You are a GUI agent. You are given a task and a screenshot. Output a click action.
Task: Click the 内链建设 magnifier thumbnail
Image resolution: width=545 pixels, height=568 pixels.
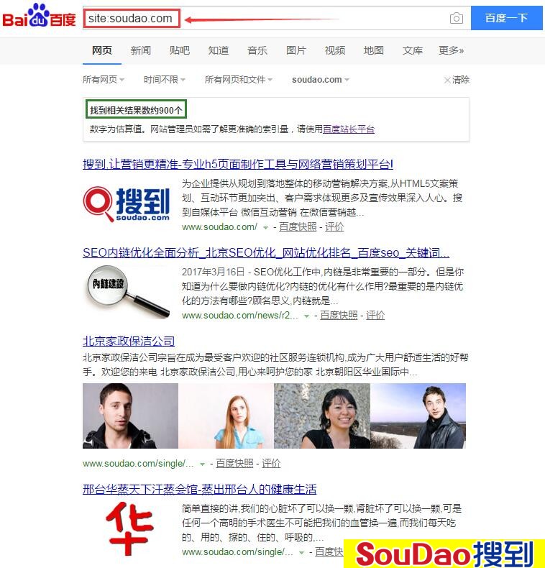click(x=128, y=292)
